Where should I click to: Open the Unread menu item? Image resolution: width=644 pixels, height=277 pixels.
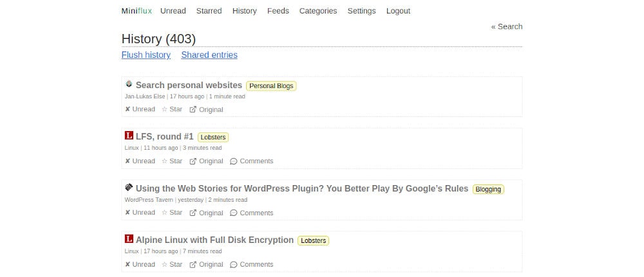click(x=173, y=11)
